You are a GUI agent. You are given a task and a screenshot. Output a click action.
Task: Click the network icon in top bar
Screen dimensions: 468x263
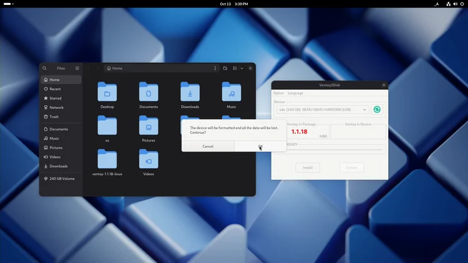(x=448, y=4)
